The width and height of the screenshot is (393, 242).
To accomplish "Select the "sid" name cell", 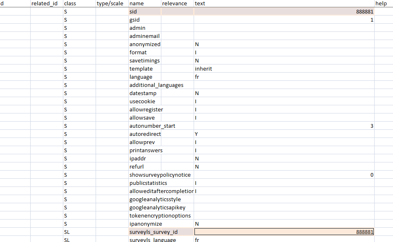I will (x=145, y=12).
